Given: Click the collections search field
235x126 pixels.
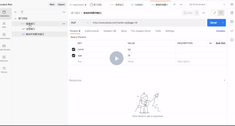Looking at the screenshot, I should coord(40,12).
